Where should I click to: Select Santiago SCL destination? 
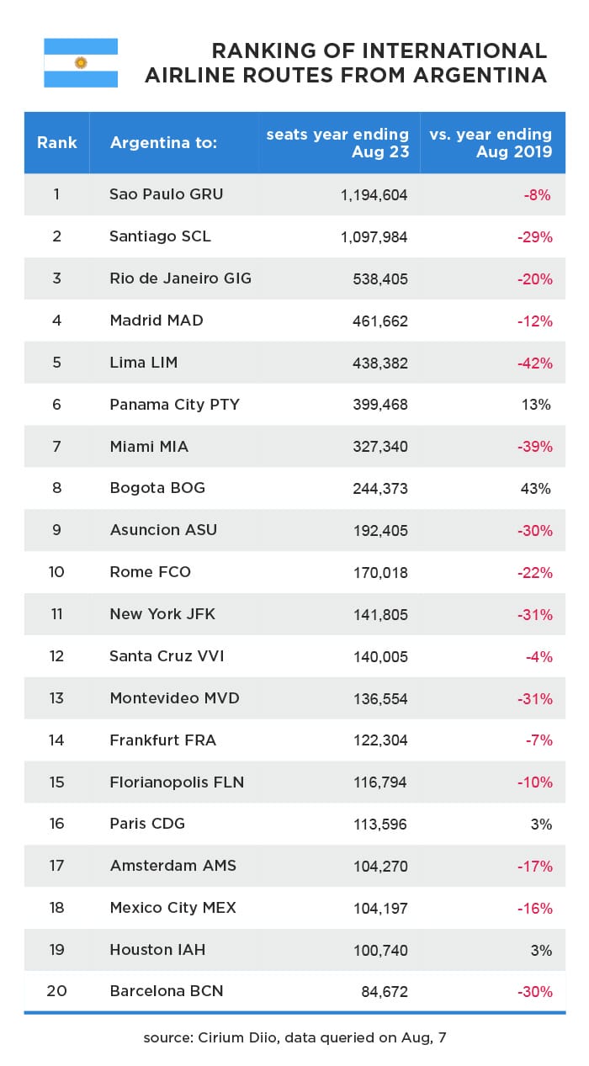coord(161,236)
